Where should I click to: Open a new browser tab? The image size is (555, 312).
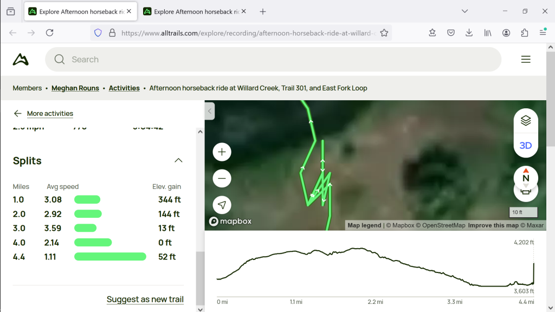click(x=263, y=11)
